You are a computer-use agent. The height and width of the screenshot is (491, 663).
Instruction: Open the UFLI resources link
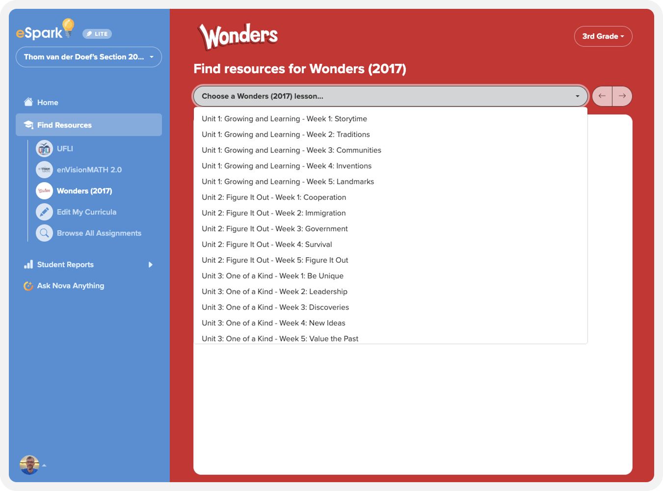[65, 148]
